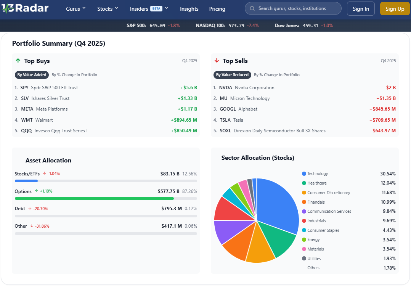The width and height of the screenshot is (411, 286).
Task: Click the green Top Buys arrow icon
Action: point(18,61)
